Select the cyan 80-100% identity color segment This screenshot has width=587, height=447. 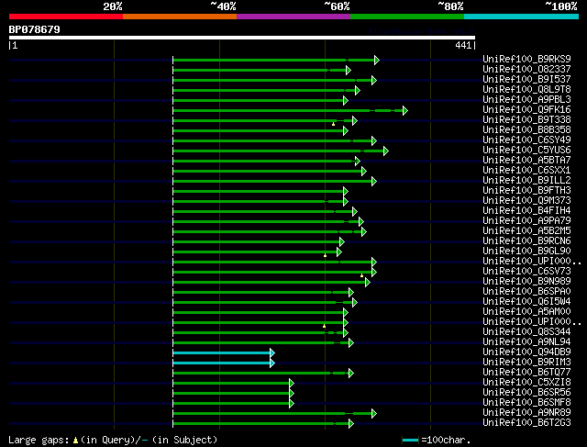click(522, 17)
